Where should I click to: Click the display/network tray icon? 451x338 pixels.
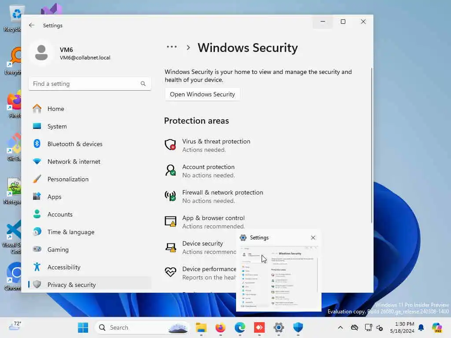tap(368, 327)
